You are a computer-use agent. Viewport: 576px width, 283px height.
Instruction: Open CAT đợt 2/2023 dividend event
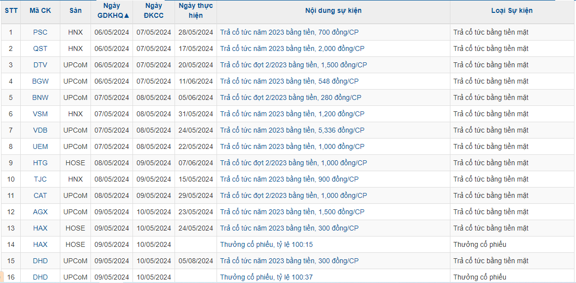click(x=294, y=195)
